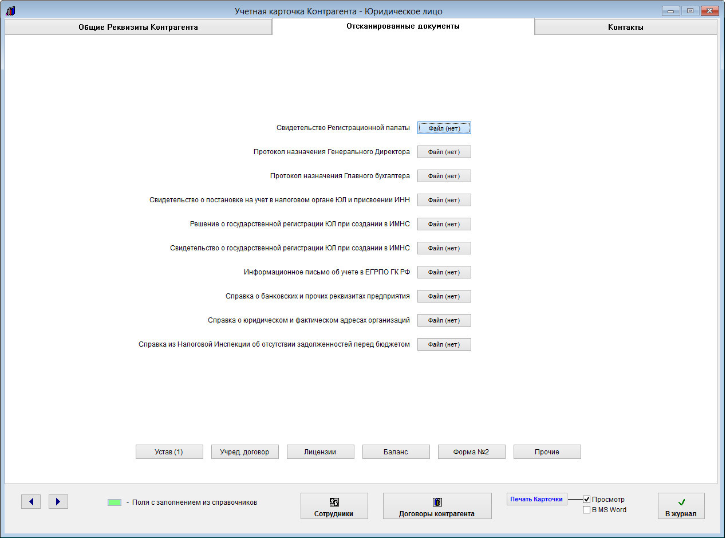The height and width of the screenshot is (538, 726).
Task: Open Баланс documents
Action: (396, 452)
